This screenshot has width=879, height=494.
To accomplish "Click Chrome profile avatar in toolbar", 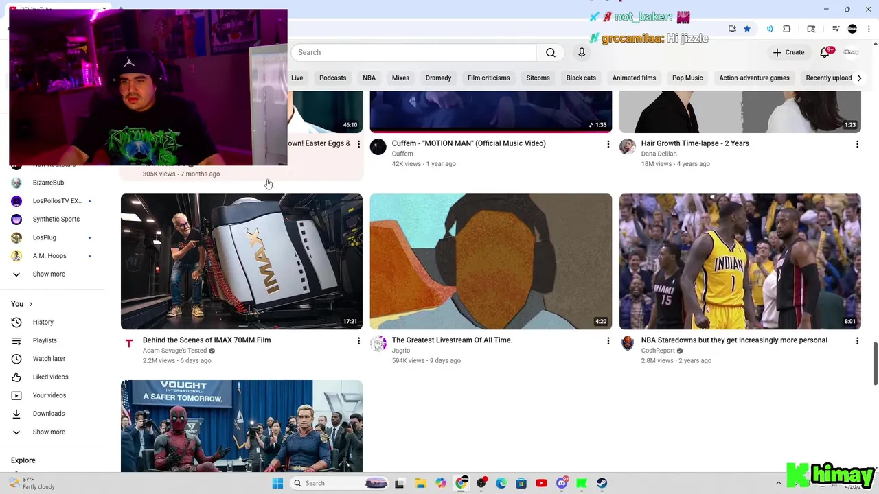I will [852, 29].
